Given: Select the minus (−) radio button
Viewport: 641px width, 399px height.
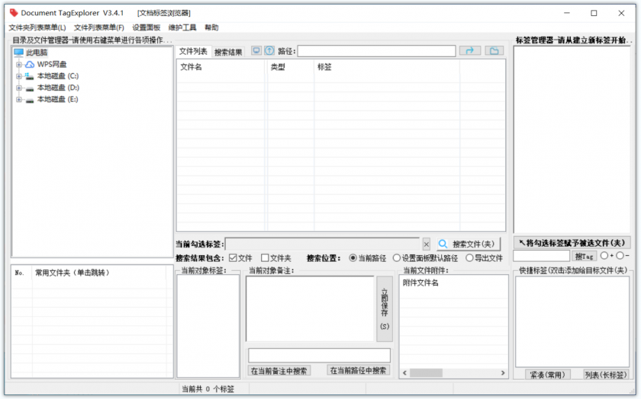Looking at the screenshot, I should click(620, 256).
